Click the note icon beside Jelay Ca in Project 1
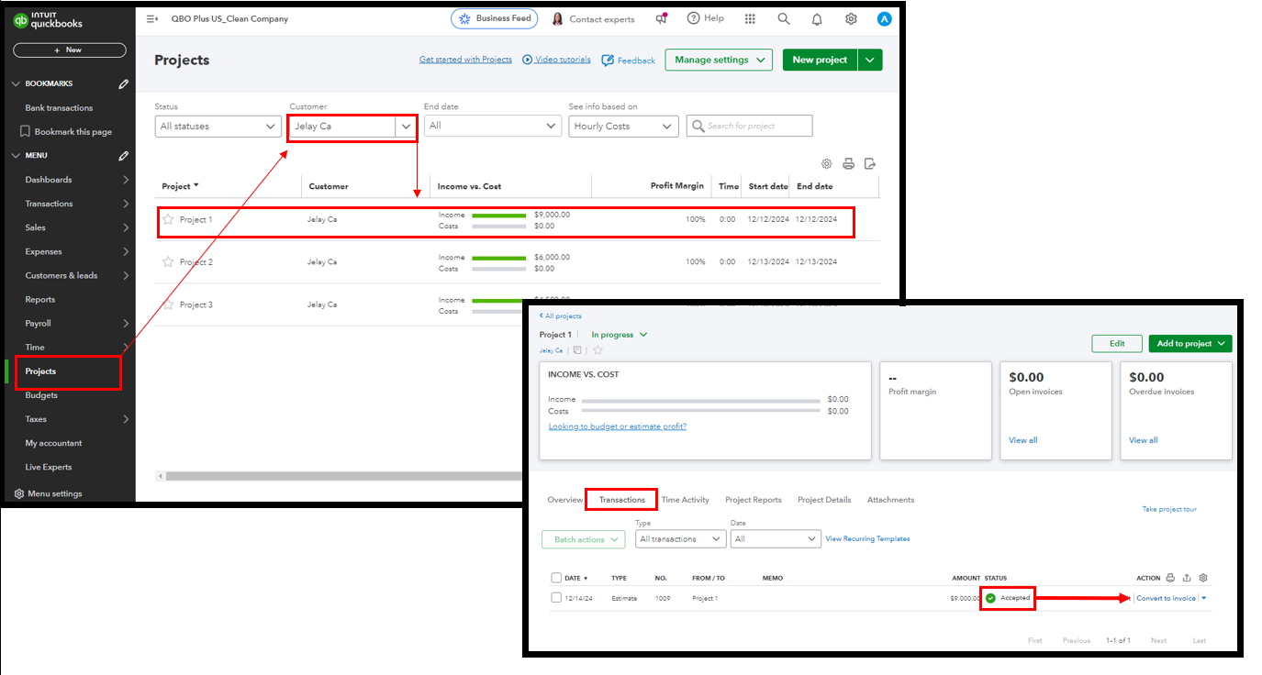Screen dimensions: 1262x675 coord(577,350)
